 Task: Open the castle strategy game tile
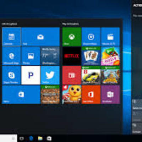[x=110, y=75]
